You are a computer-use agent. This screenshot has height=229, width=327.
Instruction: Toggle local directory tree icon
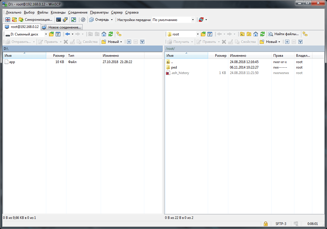(x=119, y=34)
